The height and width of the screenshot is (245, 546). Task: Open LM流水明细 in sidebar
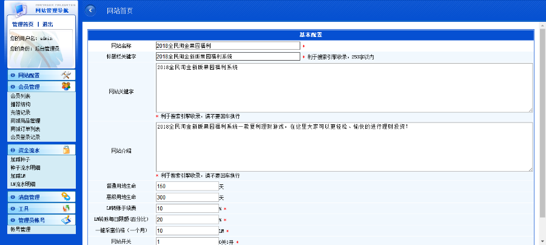coord(23,184)
